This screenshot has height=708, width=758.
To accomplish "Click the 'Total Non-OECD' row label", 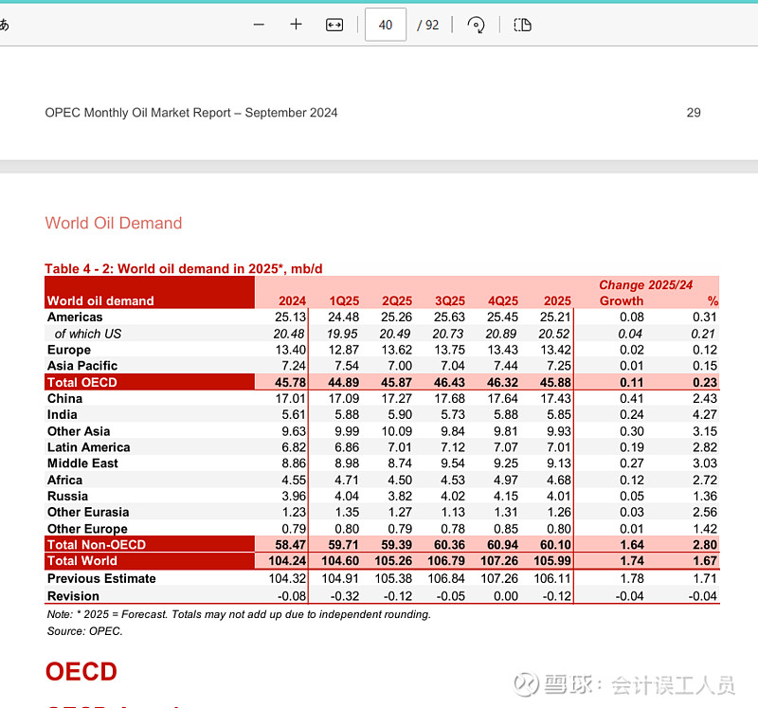I will (97, 545).
